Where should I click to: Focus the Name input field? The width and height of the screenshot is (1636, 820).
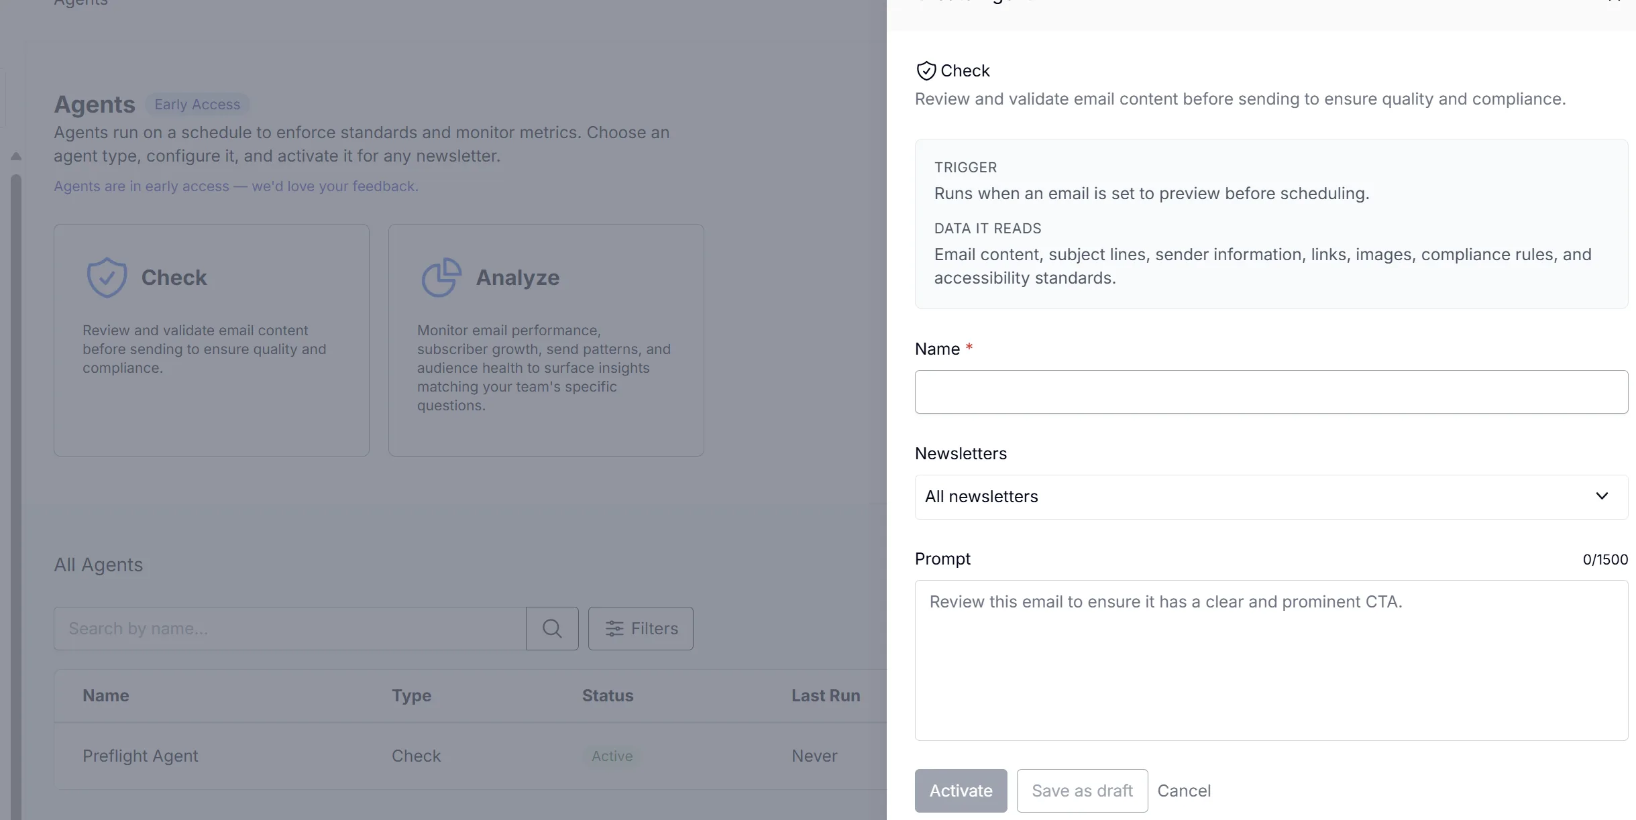tap(1271, 392)
